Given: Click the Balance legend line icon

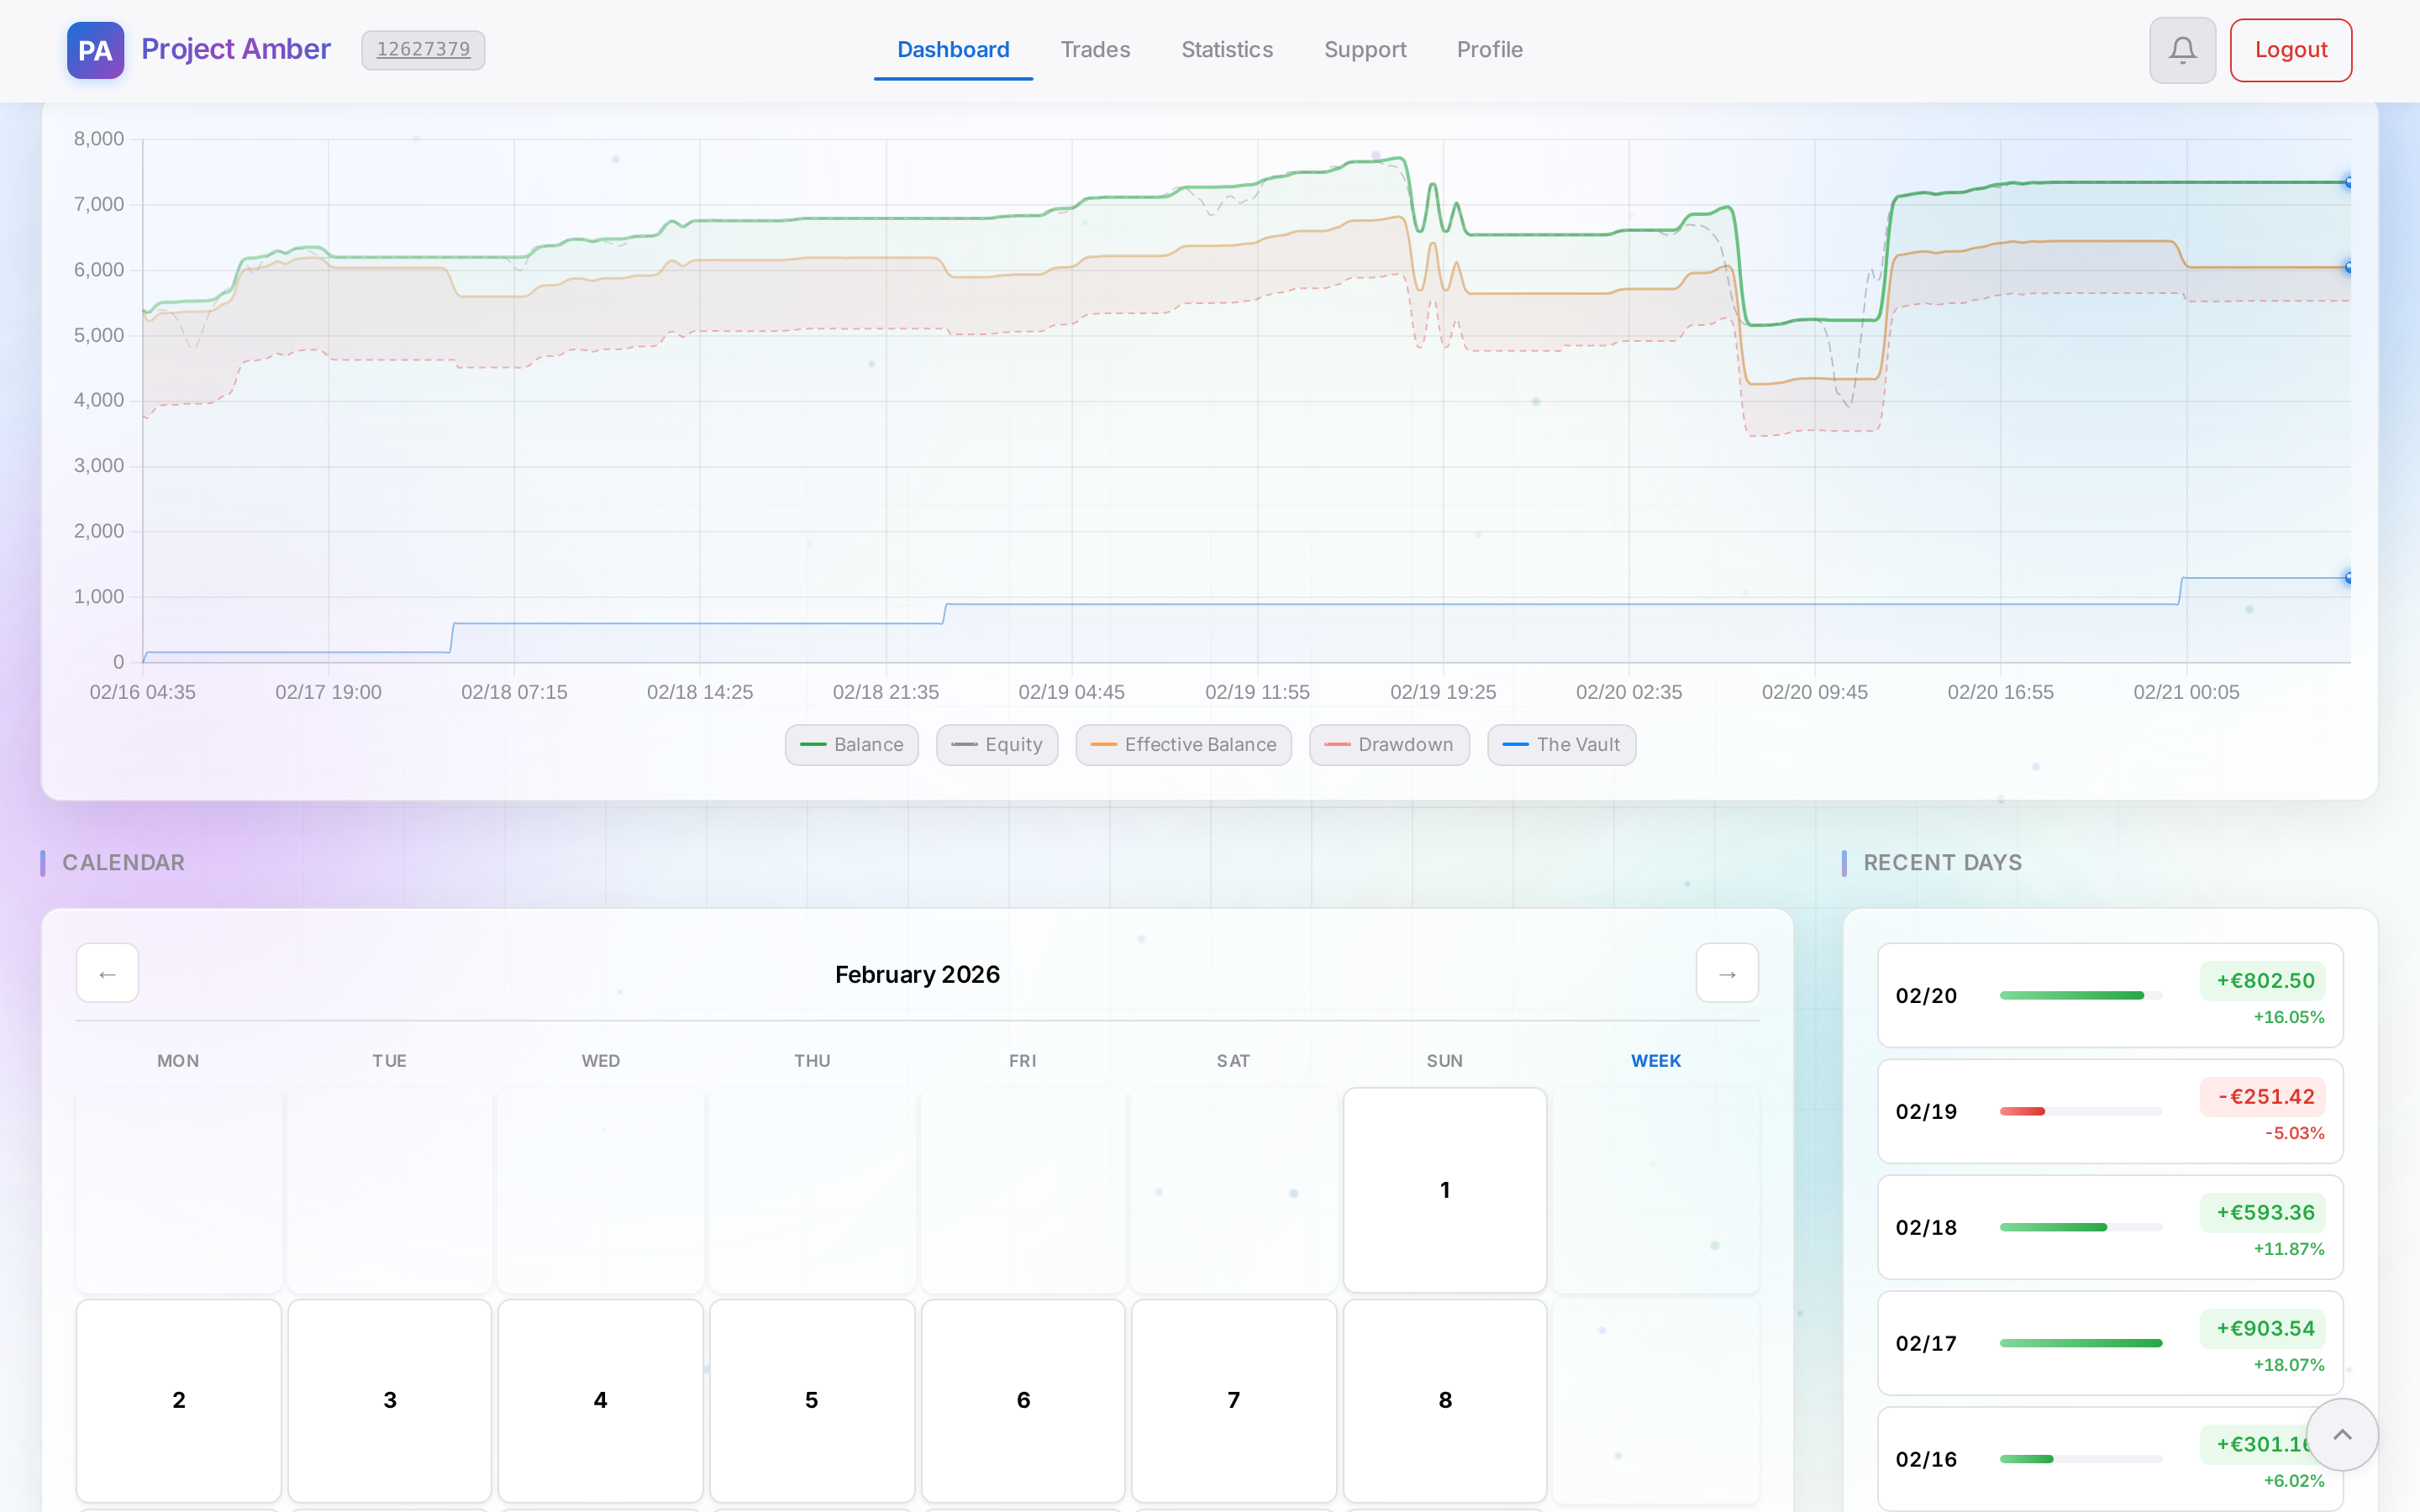Looking at the screenshot, I should pyautogui.click(x=814, y=745).
